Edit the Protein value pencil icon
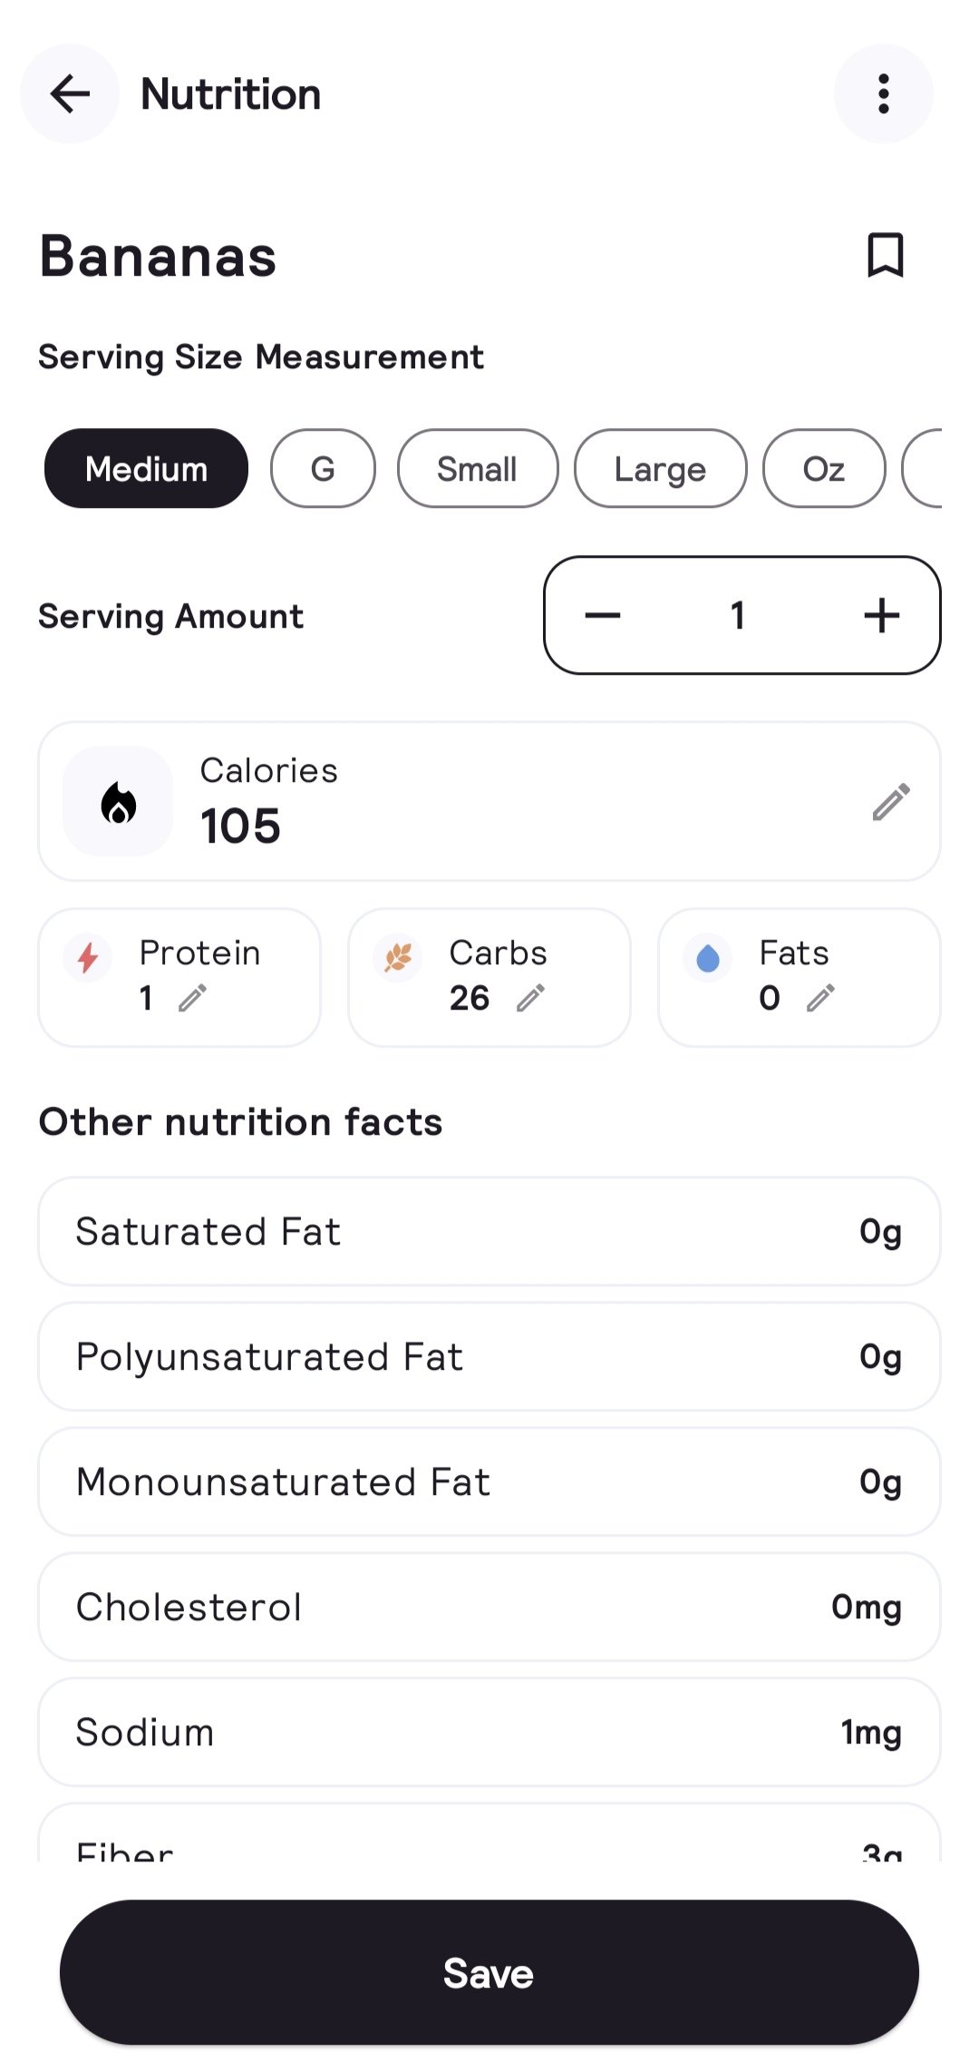This screenshot has width=979, height=2062. coord(192,999)
